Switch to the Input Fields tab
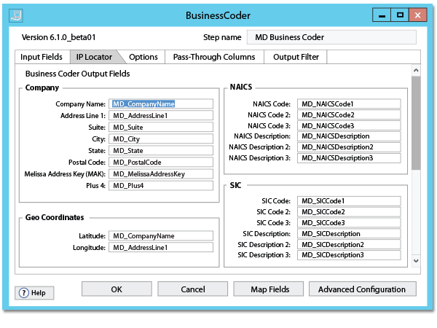This screenshot has height=328, width=437. pos(42,57)
